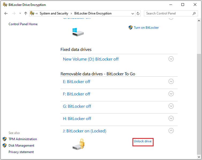Click the shield icon next to Disk Management
Screen dimensions: 202x160
point(5,146)
